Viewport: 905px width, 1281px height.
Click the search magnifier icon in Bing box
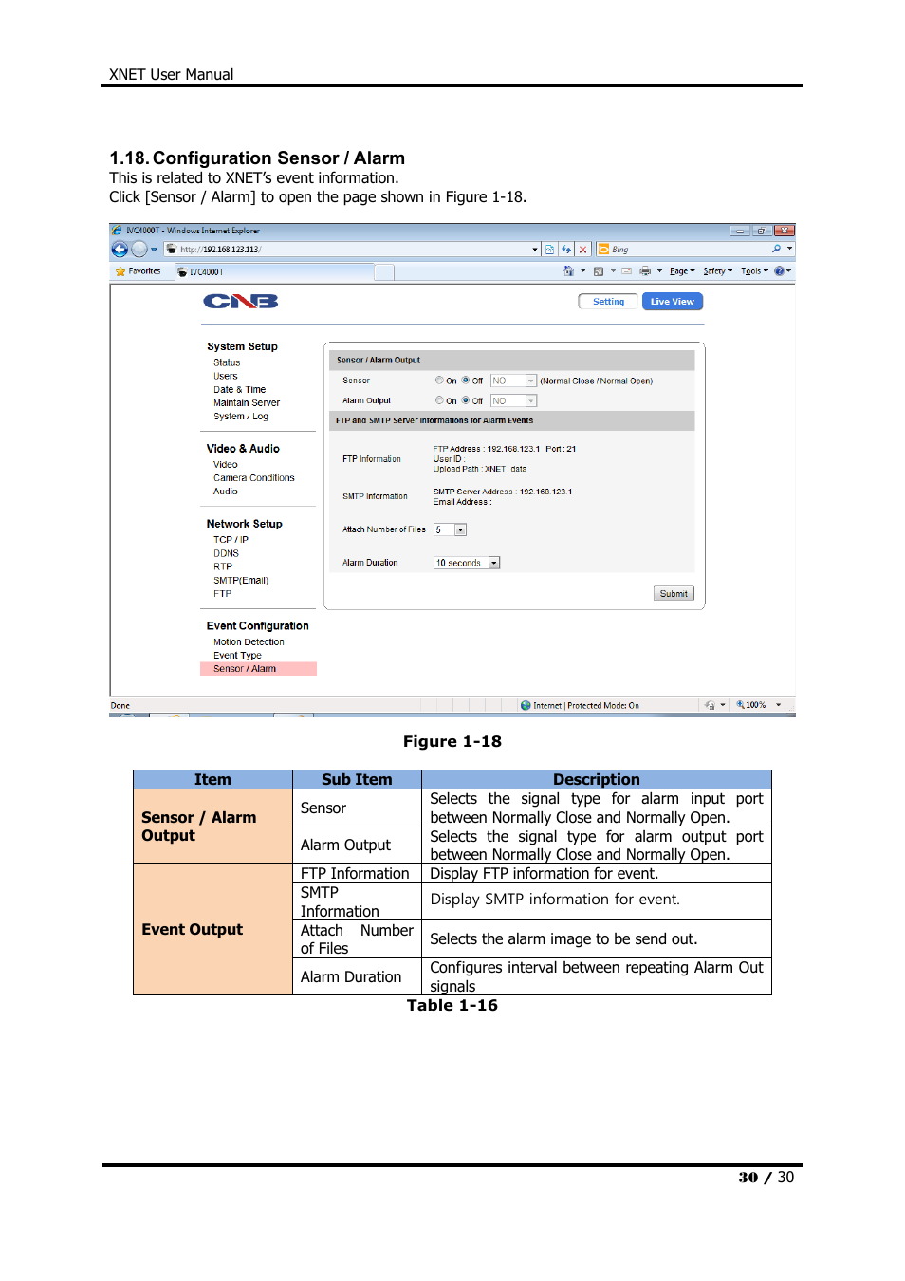tap(777, 249)
